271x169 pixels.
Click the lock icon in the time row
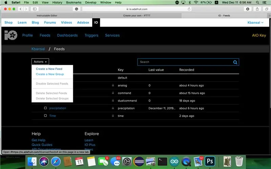point(113,116)
